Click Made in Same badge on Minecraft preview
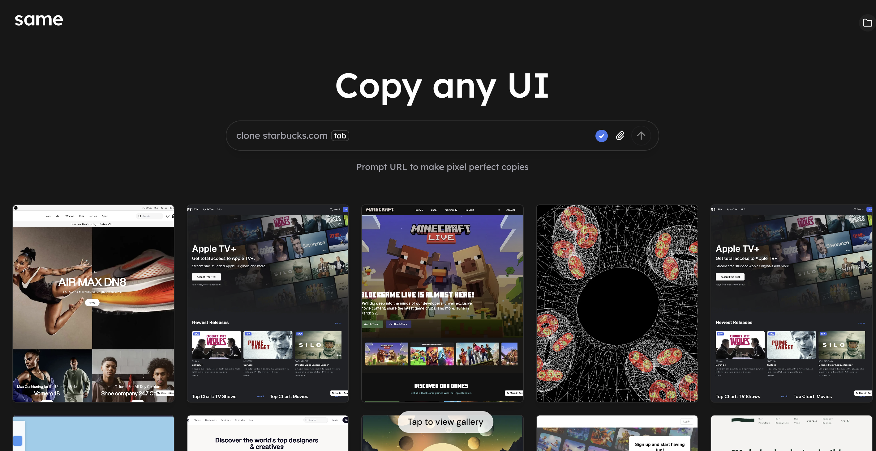This screenshot has height=451, width=876. [x=513, y=393]
